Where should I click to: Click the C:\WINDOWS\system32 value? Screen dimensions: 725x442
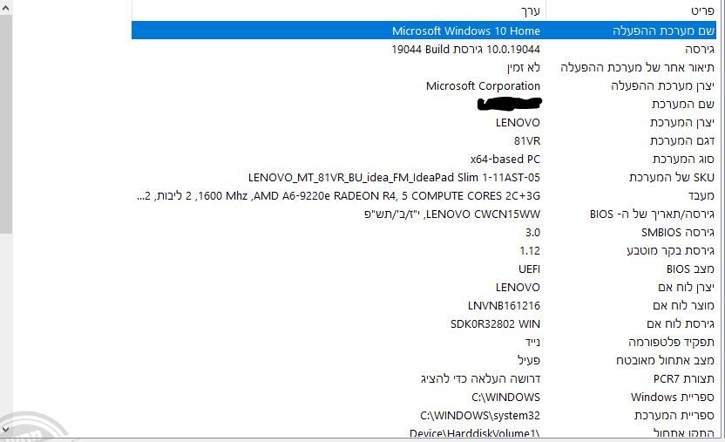click(x=480, y=415)
